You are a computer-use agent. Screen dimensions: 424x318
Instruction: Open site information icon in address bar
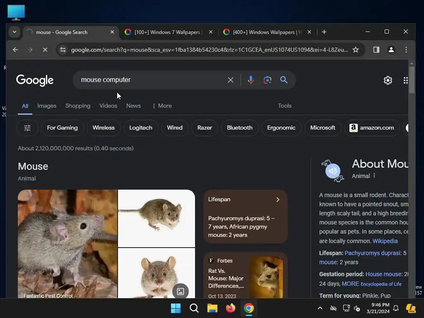pos(63,50)
